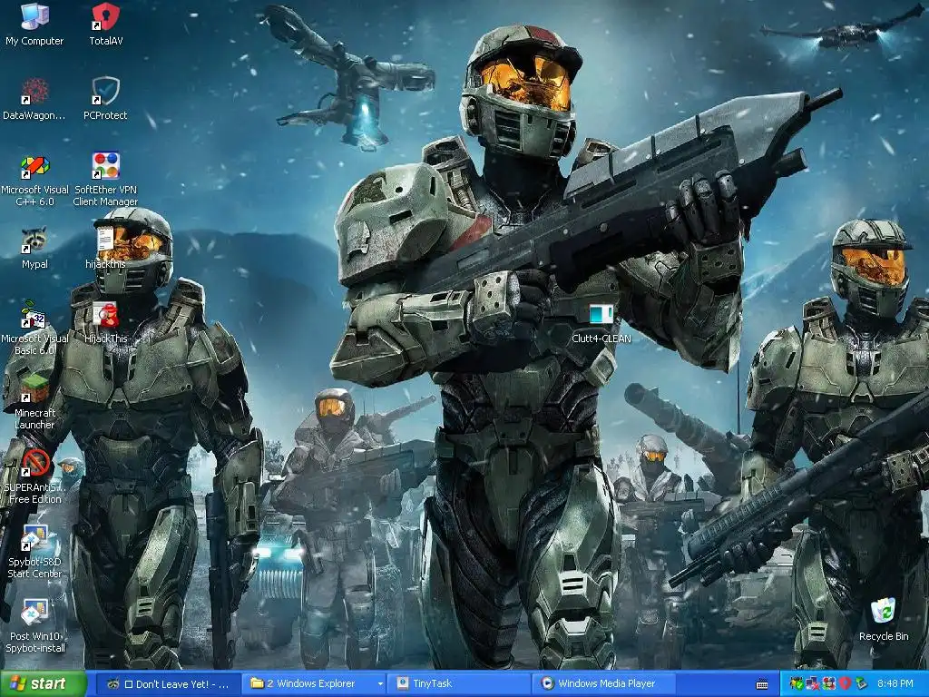The width and height of the screenshot is (929, 697).
Task: Select the Clutt4-CLEAN desktop icon
Action: (601, 323)
